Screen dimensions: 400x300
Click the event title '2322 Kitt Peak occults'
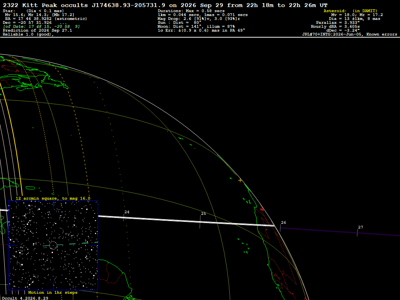pos(45,5)
